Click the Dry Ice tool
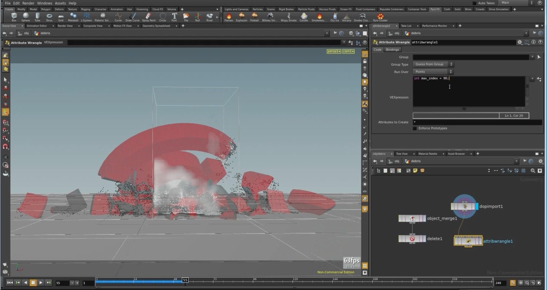Screen dimensions: 547x290 click(335, 17)
